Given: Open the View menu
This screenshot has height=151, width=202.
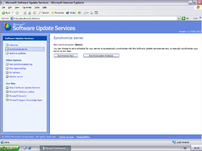Looking at the screenshot, I should click(x=17, y=8).
